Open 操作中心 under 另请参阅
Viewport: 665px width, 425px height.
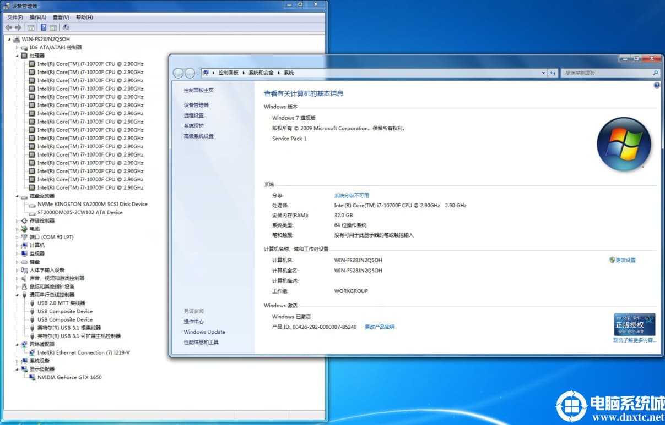pos(194,322)
